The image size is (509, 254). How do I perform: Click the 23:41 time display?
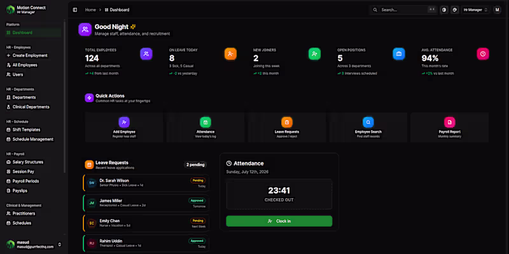coord(279,190)
